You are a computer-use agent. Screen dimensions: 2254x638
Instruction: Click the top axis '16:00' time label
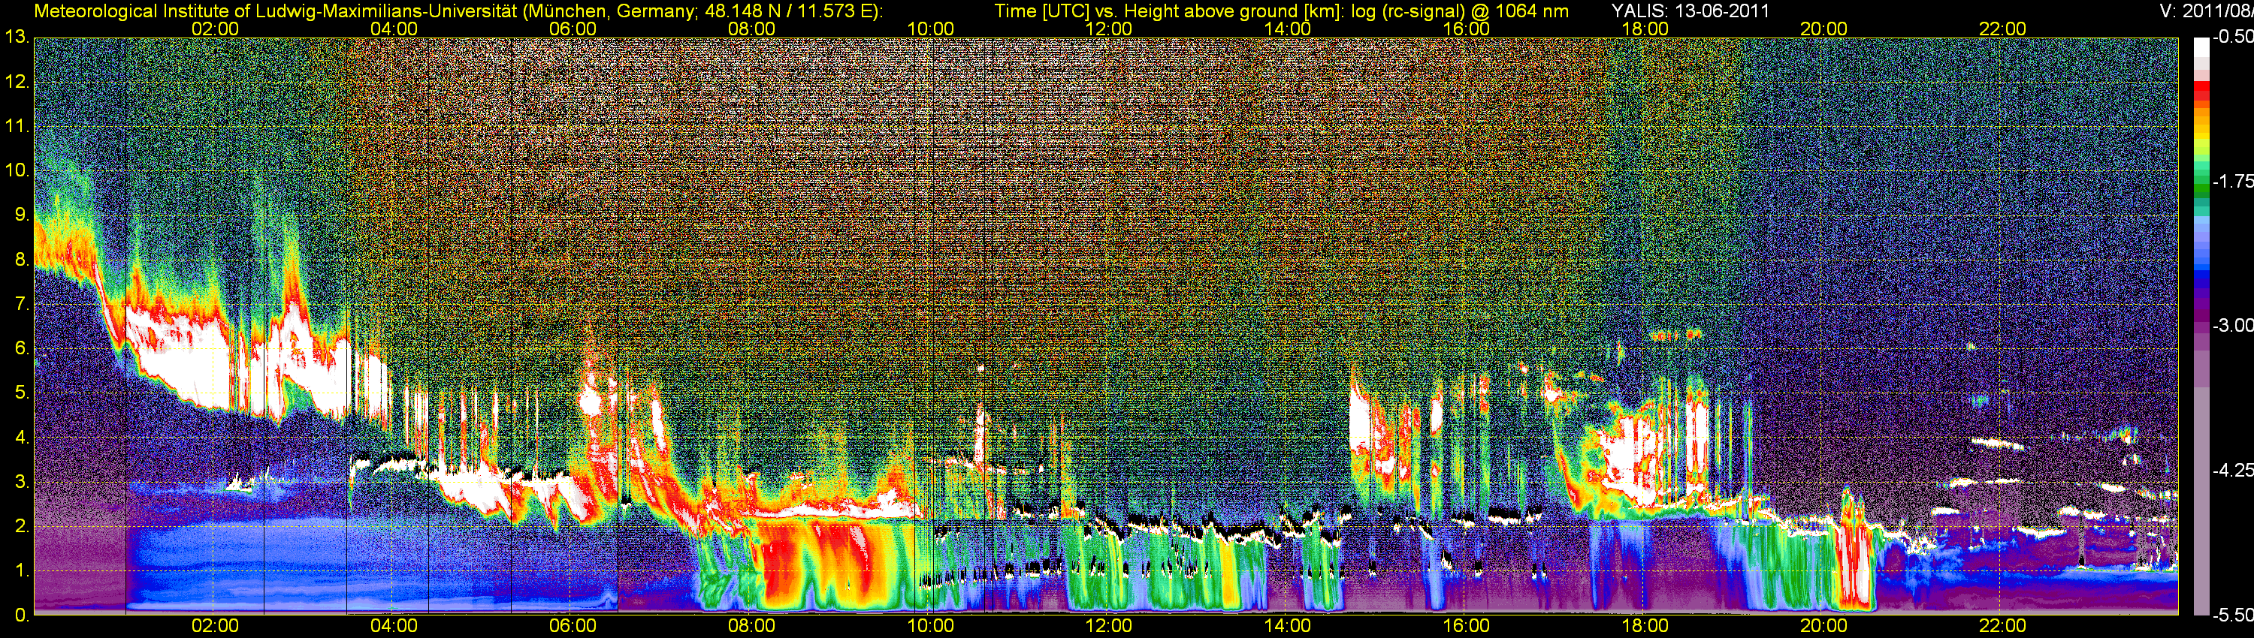[1467, 29]
